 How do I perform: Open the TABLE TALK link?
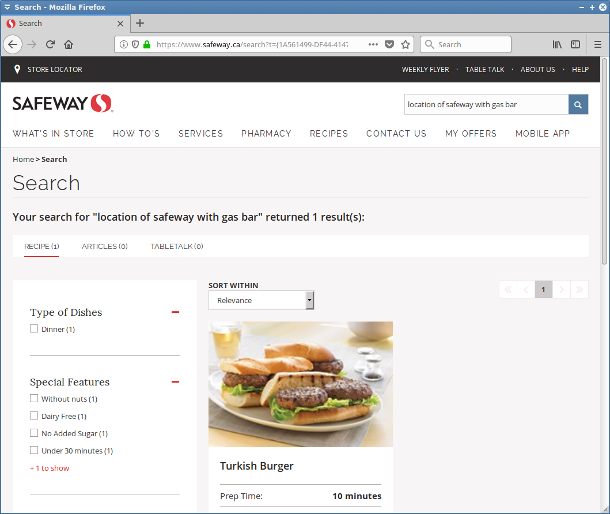pos(485,69)
